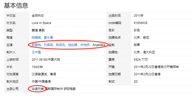The width and height of the screenshot is (192, 96).
Task: Select the value 2011年2月22日香港举行开镜拜神
Action: point(156,67)
